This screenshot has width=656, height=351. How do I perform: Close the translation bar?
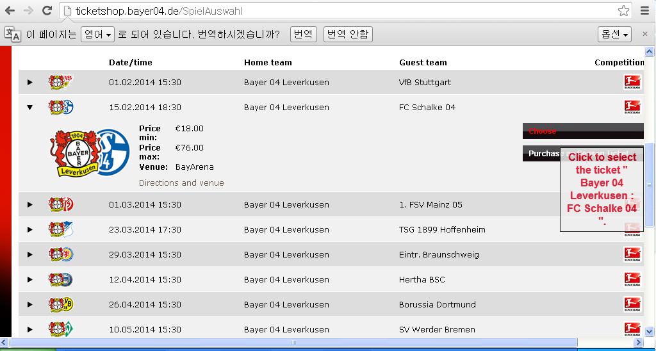coord(644,34)
